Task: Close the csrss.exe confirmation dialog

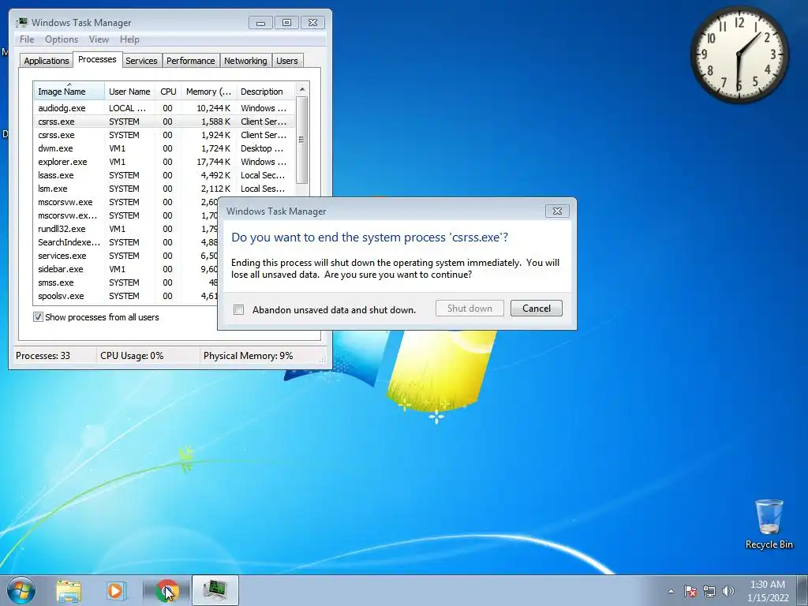Action: [x=557, y=211]
